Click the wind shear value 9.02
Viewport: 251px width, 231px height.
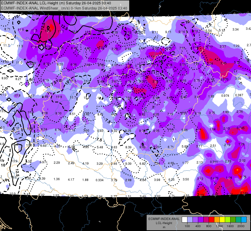pyautogui.click(x=114, y=131)
